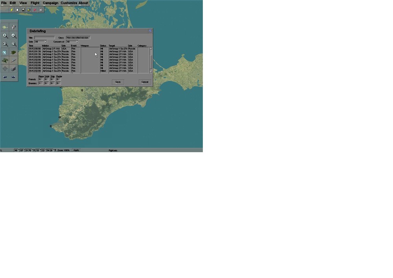Click the Save button in Debriefing
The height and width of the screenshot is (278, 393).
click(118, 82)
